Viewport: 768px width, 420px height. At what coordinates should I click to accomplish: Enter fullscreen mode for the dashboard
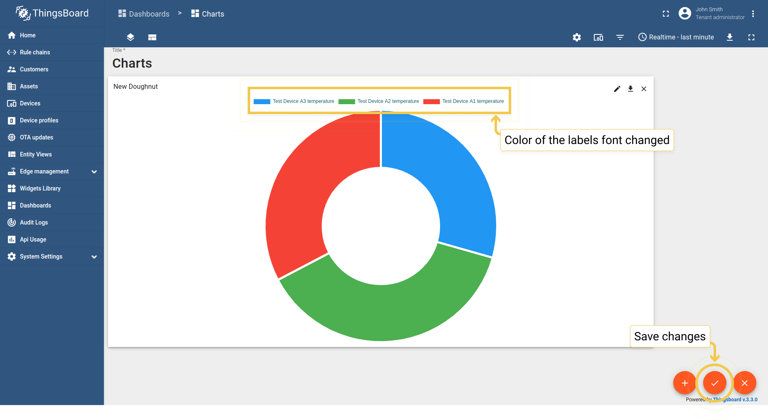[751, 37]
